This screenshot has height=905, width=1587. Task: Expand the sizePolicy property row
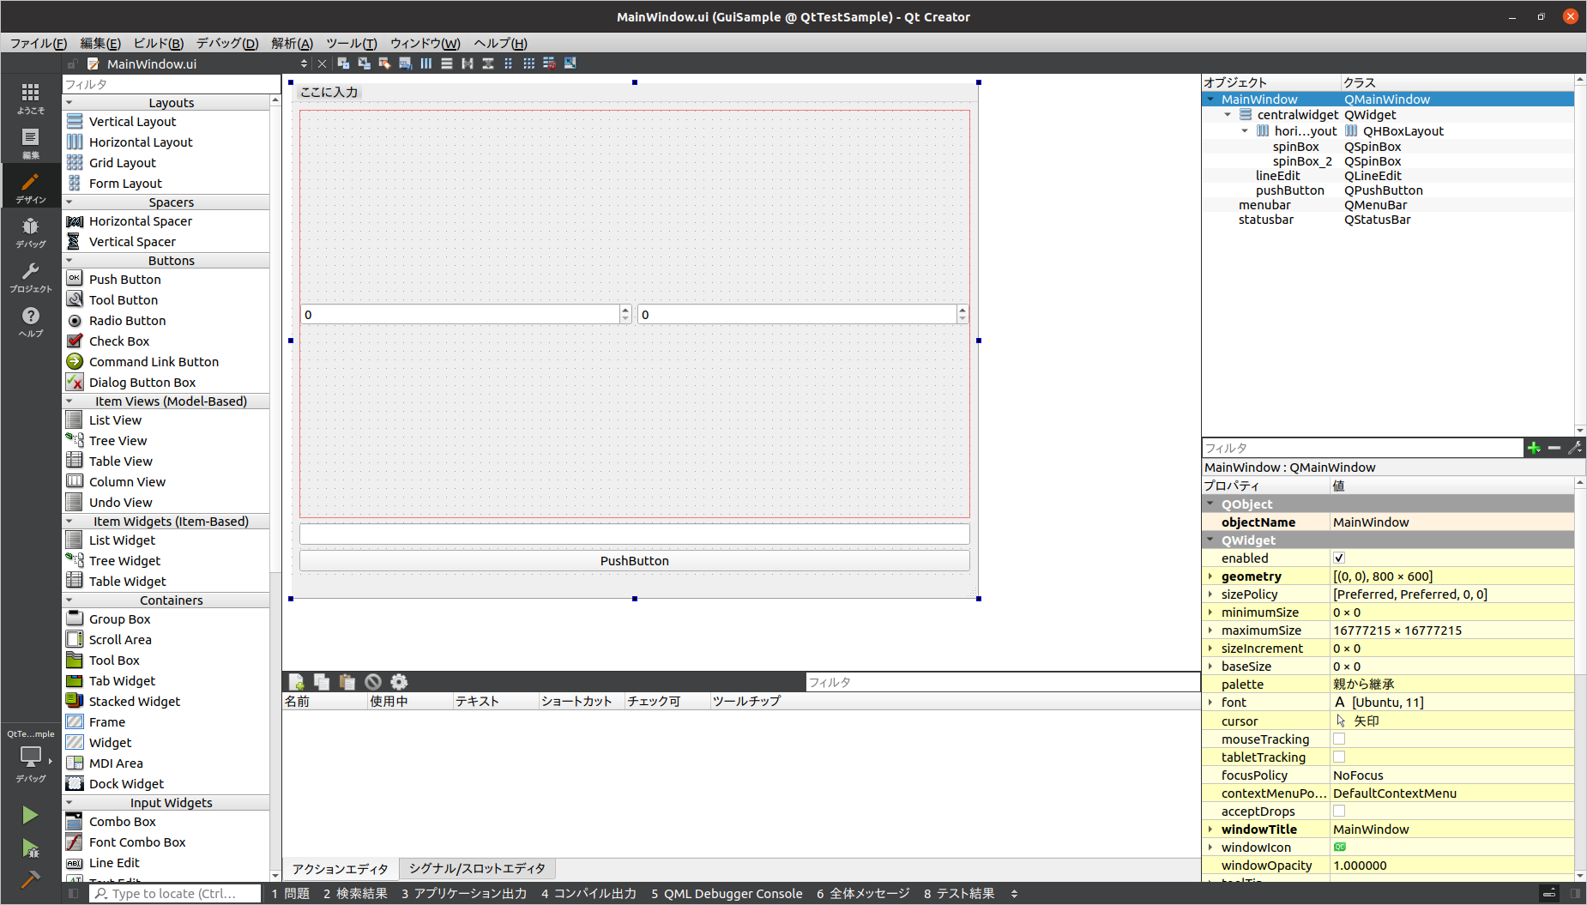coord(1210,594)
